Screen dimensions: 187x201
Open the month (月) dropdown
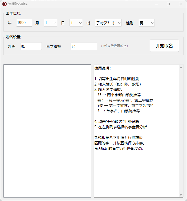(51, 23)
